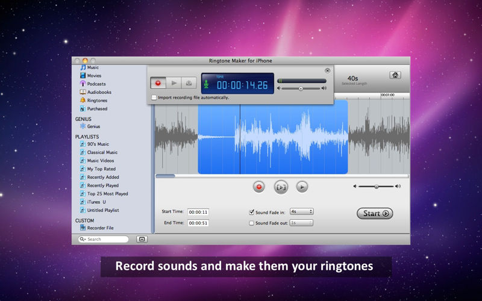This screenshot has height=301, width=482.
Task: Click the blue selected waveform region
Action: [273, 137]
